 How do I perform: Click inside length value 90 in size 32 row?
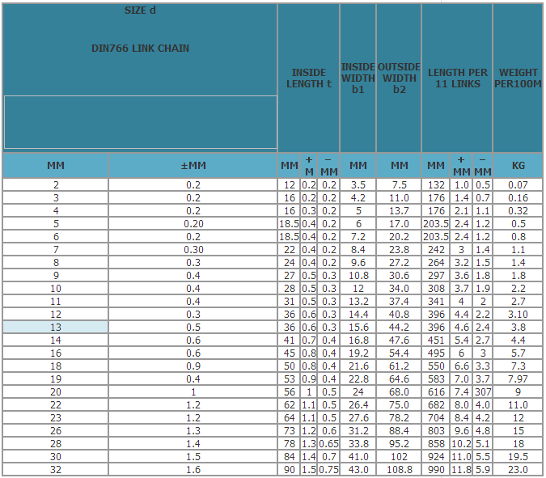click(x=289, y=469)
